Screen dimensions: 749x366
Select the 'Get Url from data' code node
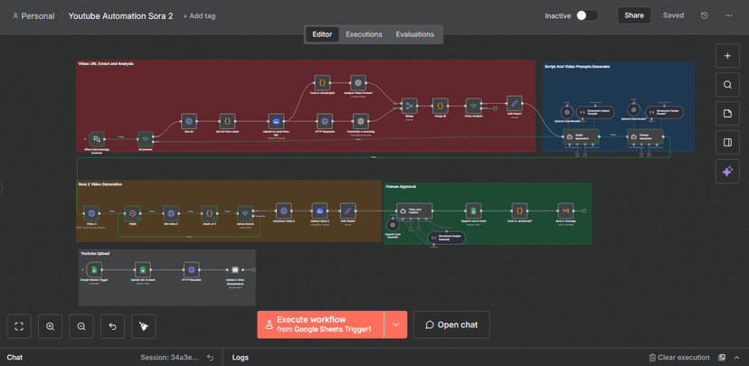pos(228,121)
